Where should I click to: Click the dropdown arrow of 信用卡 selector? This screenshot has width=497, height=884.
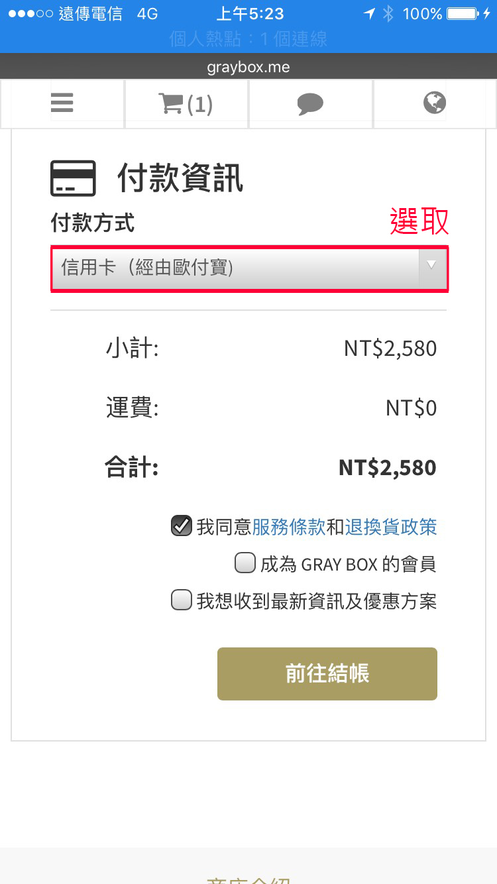click(432, 266)
